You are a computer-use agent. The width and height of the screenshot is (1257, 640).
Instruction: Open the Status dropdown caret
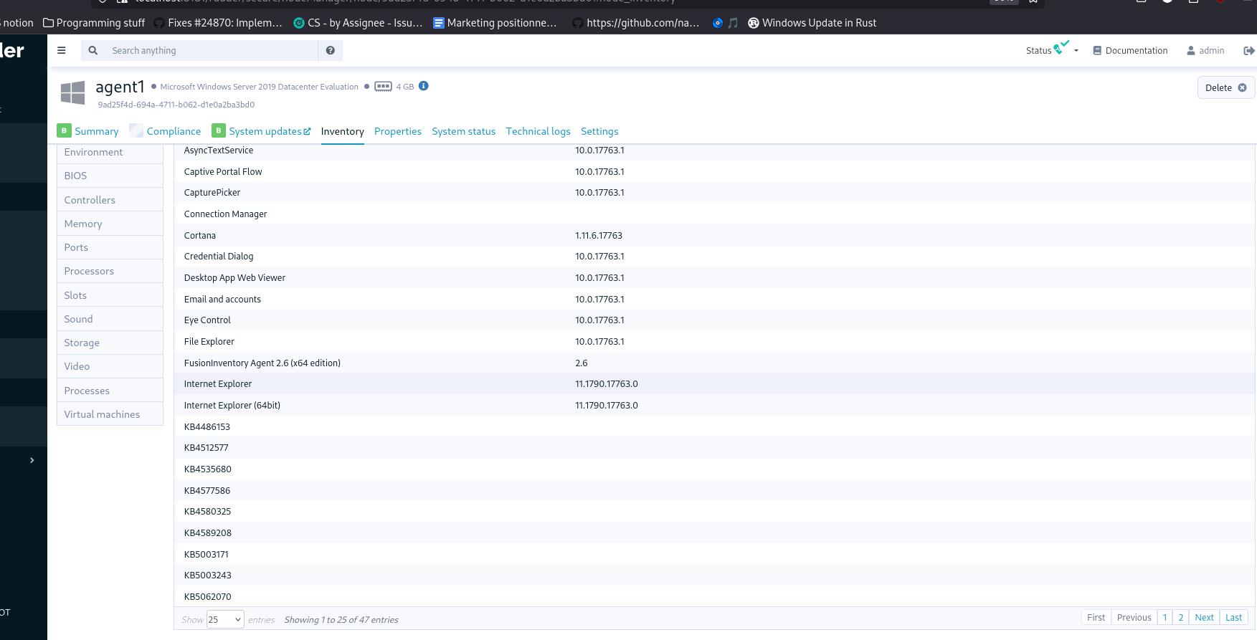[1076, 51]
